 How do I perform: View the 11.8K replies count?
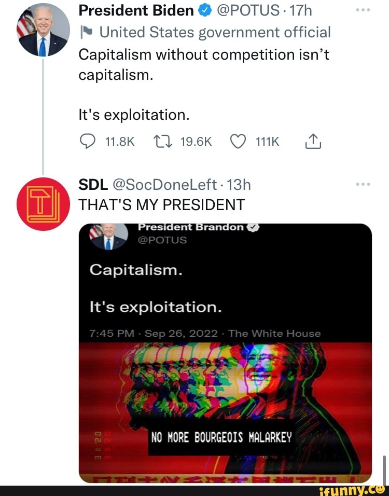coord(120,141)
